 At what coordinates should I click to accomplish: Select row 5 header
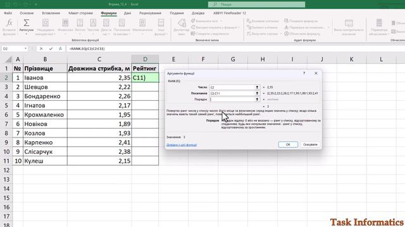[6, 105]
